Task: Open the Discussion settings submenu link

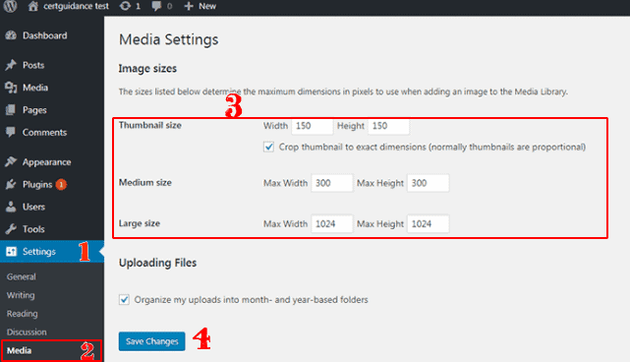Action: (x=27, y=332)
